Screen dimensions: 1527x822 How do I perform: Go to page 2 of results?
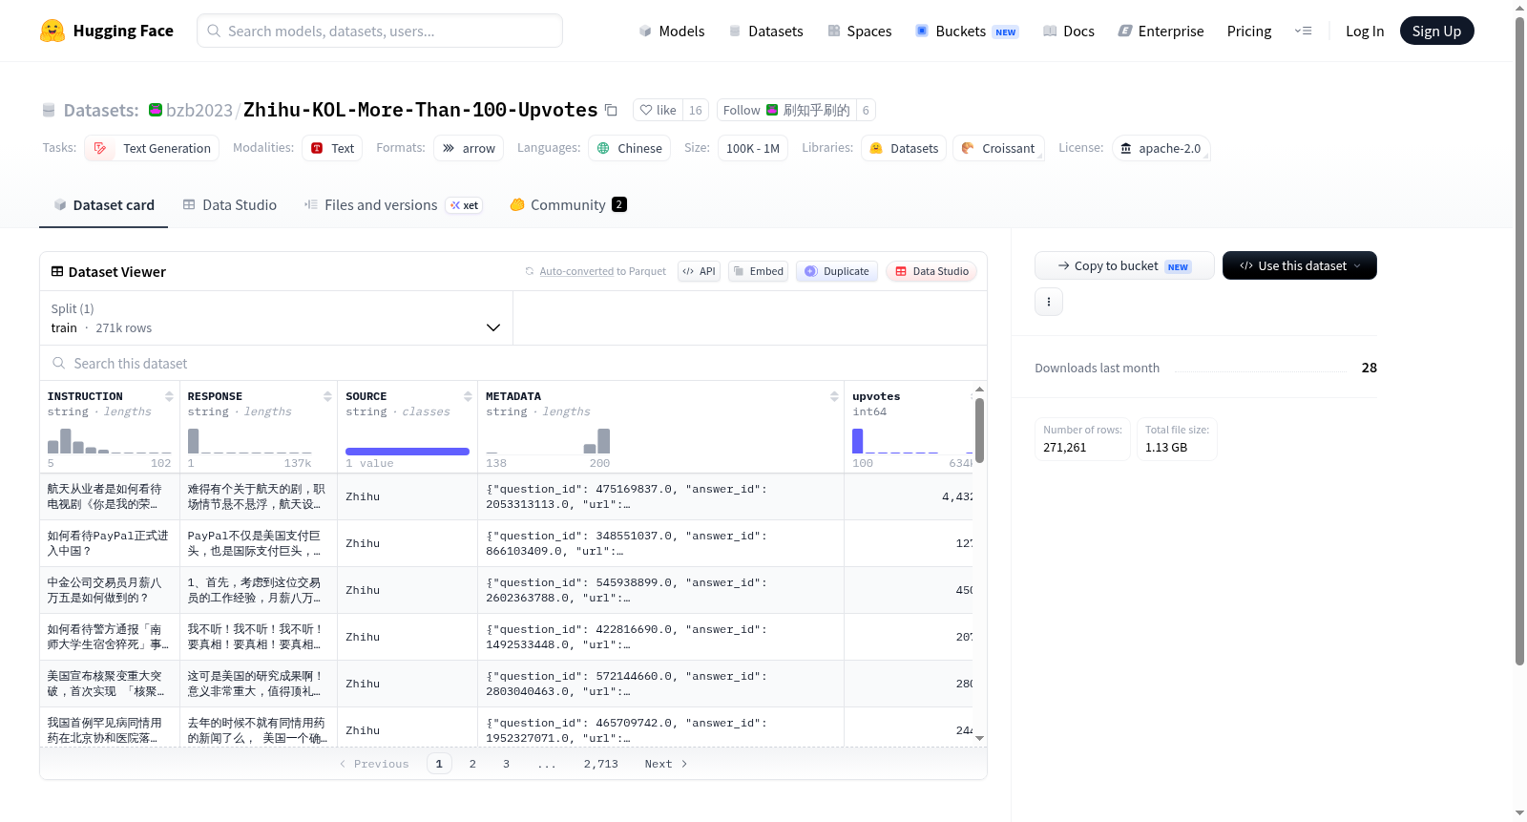click(472, 764)
